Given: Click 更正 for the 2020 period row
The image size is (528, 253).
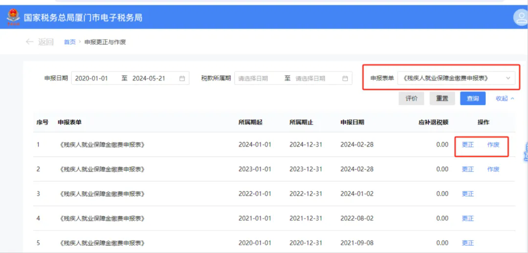Looking at the screenshot, I should coord(468,243).
